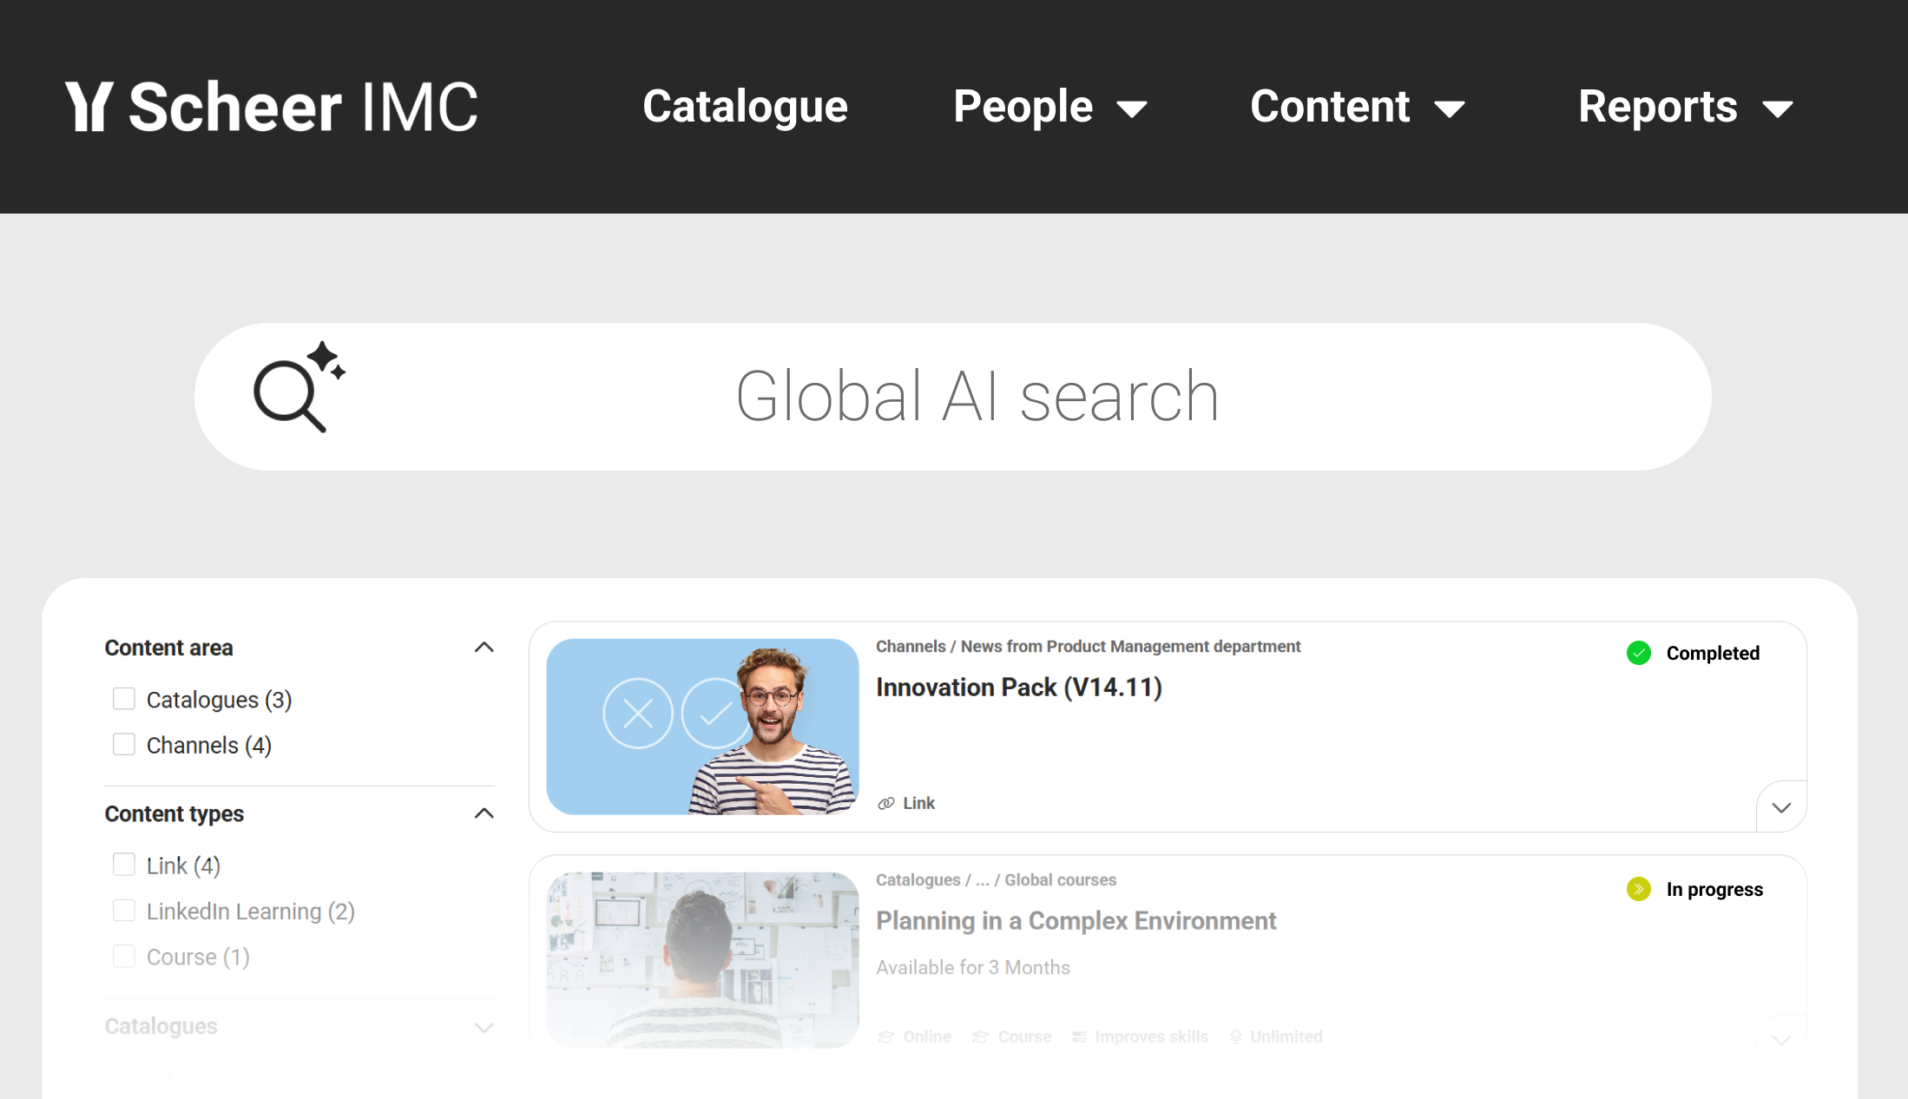Open the Reports dropdown menu
The width and height of the screenshot is (1908, 1099).
1686,107
